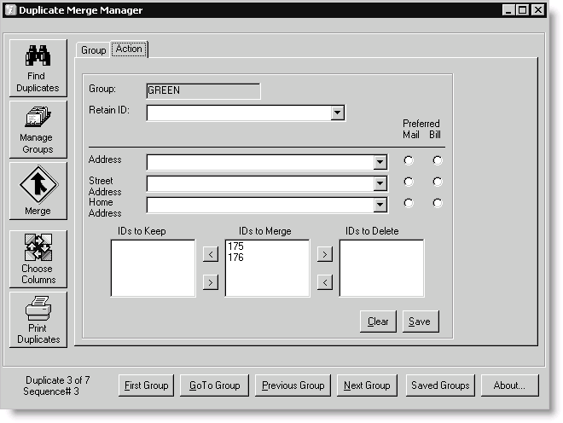Select Preferred Bill for Street Address
Image resolution: width=563 pixels, height=423 pixels.
(438, 182)
